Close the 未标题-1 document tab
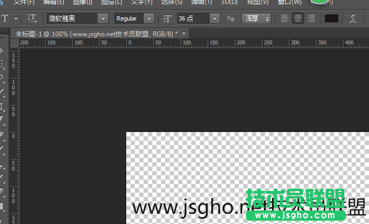369x224 pixels. (x=184, y=34)
